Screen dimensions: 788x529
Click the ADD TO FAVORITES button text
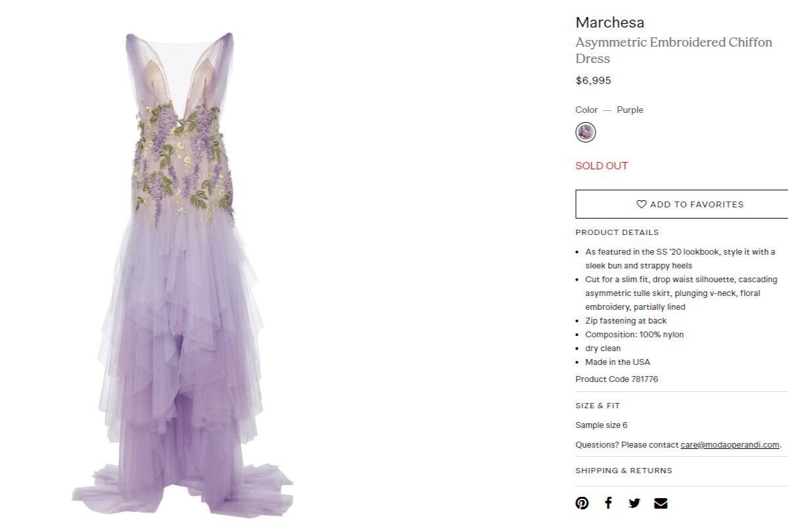(x=697, y=204)
